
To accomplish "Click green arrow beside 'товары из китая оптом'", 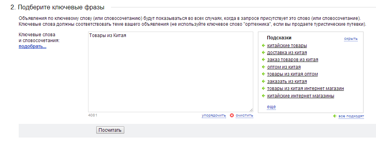I will pyautogui.click(x=263, y=74).
